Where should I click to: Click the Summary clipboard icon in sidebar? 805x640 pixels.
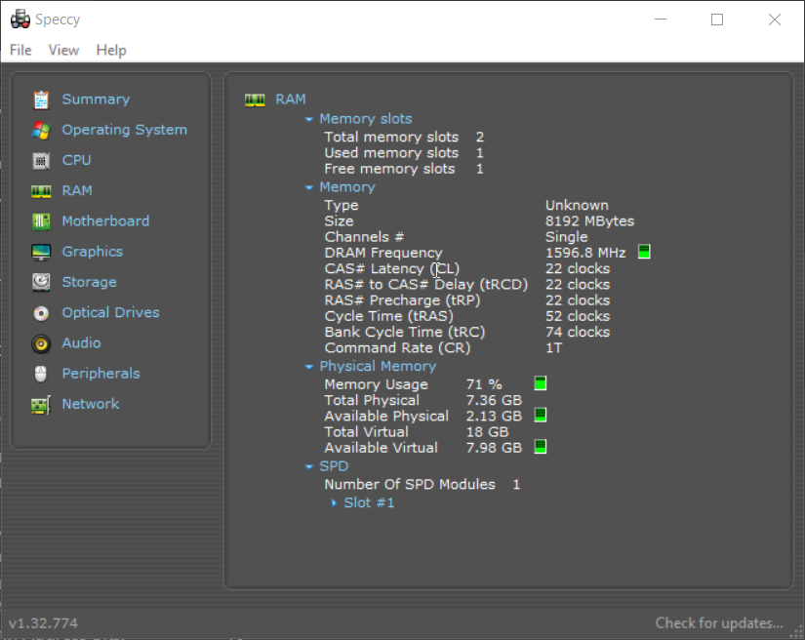pos(41,100)
